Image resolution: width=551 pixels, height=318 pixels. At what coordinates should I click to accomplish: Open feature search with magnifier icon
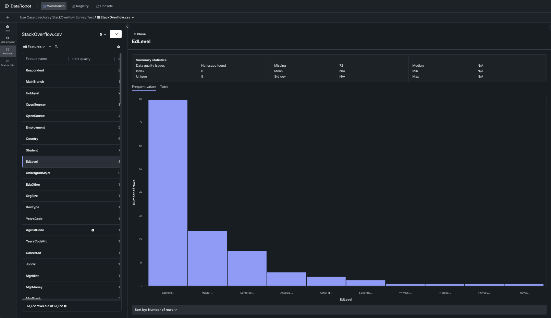(x=56, y=47)
